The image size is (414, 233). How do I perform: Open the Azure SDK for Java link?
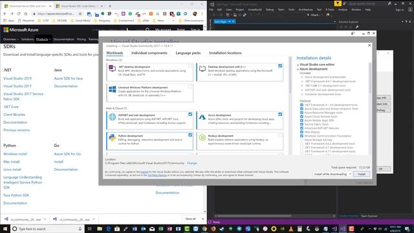pos(69,78)
